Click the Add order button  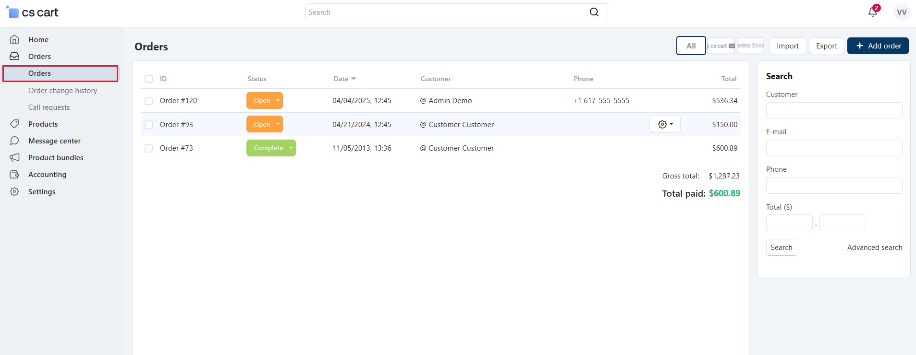[878, 46]
